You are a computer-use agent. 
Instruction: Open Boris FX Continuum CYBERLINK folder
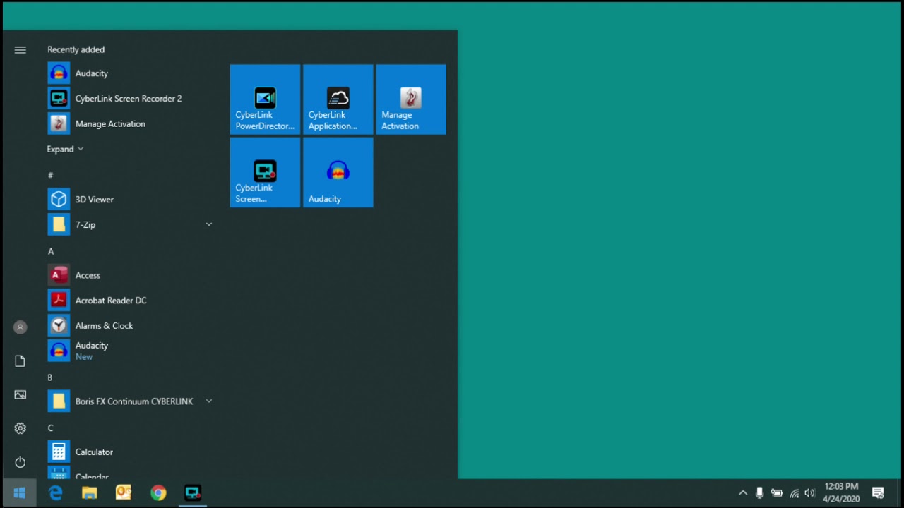[x=131, y=401]
